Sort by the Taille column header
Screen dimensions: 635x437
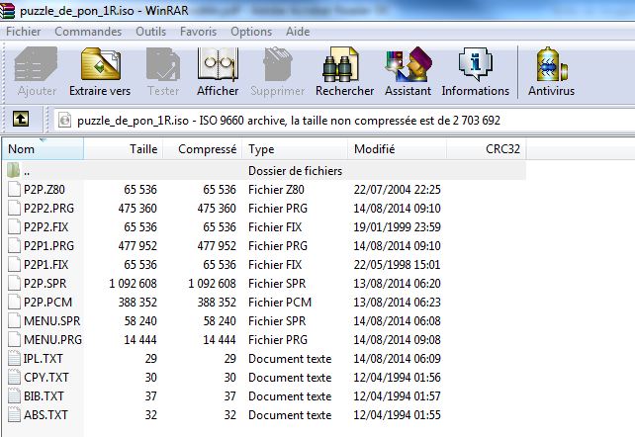[x=123, y=149]
